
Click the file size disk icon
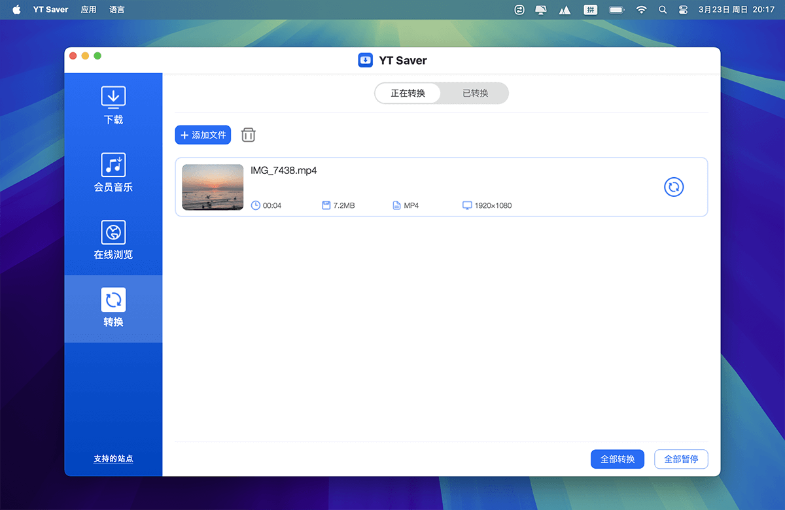click(x=326, y=205)
